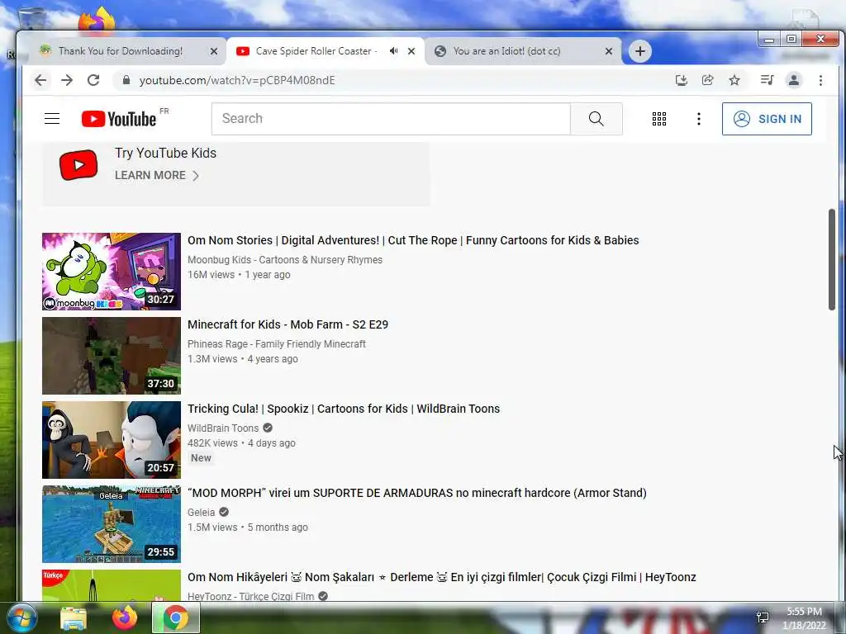
Task: Click HeyToonz Türkçe Çizgi Film channel name
Action: [x=251, y=596]
